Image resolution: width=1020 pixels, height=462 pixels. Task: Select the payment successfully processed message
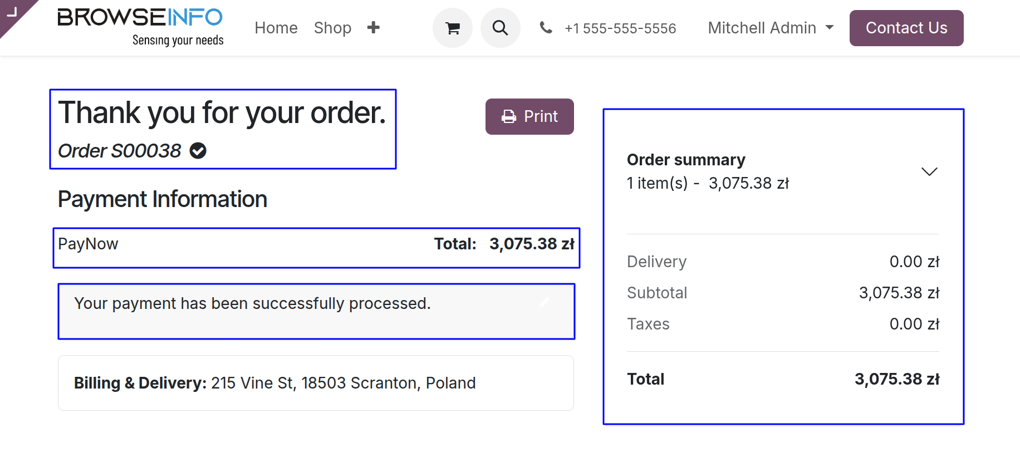[253, 303]
